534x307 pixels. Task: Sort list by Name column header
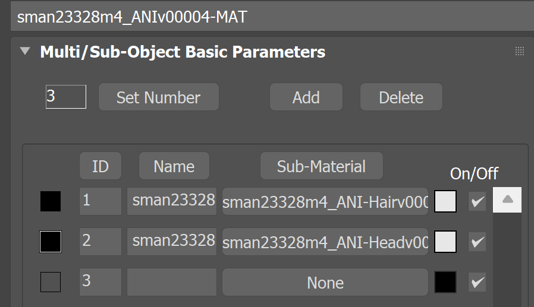[174, 166]
